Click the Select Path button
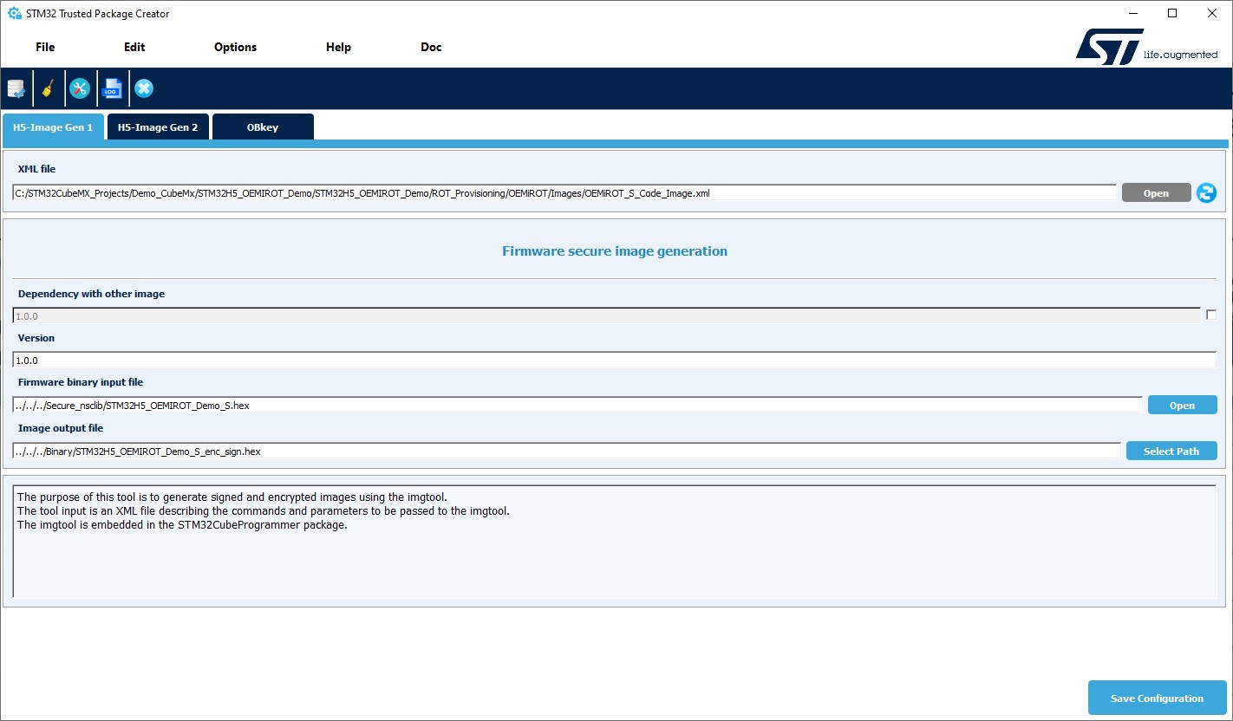The height and width of the screenshot is (721, 1233). (1171, 451)
